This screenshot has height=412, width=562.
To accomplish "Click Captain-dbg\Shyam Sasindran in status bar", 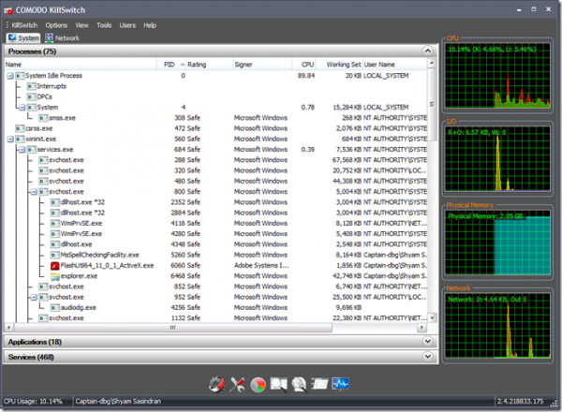I will pos(118,402).
